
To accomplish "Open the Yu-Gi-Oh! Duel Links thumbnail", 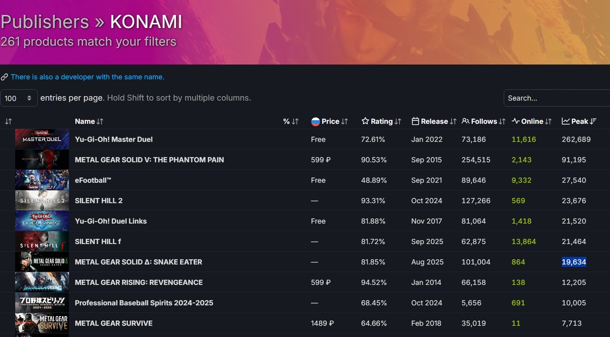I will [x=42, y=221].
